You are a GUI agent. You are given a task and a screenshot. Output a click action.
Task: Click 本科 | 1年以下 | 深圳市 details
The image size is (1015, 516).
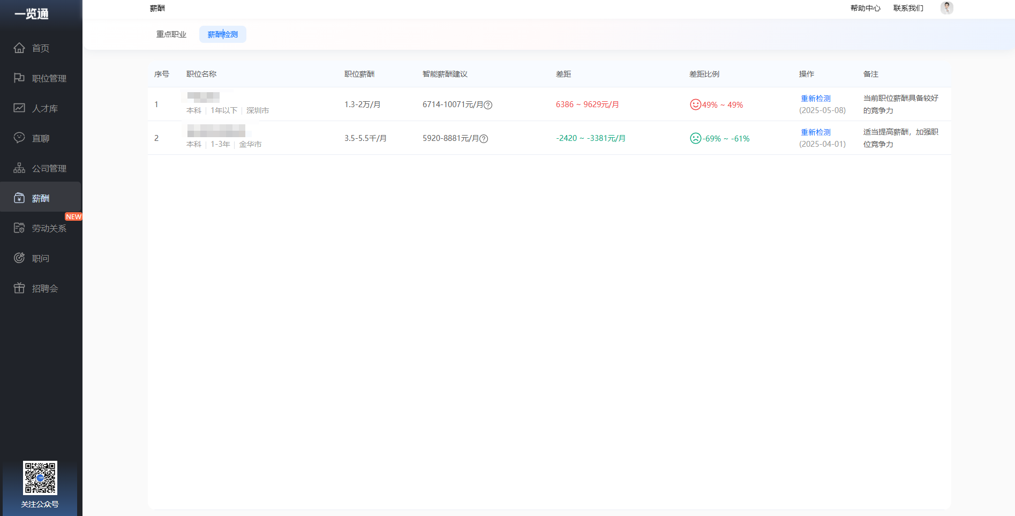coord(228,110)
